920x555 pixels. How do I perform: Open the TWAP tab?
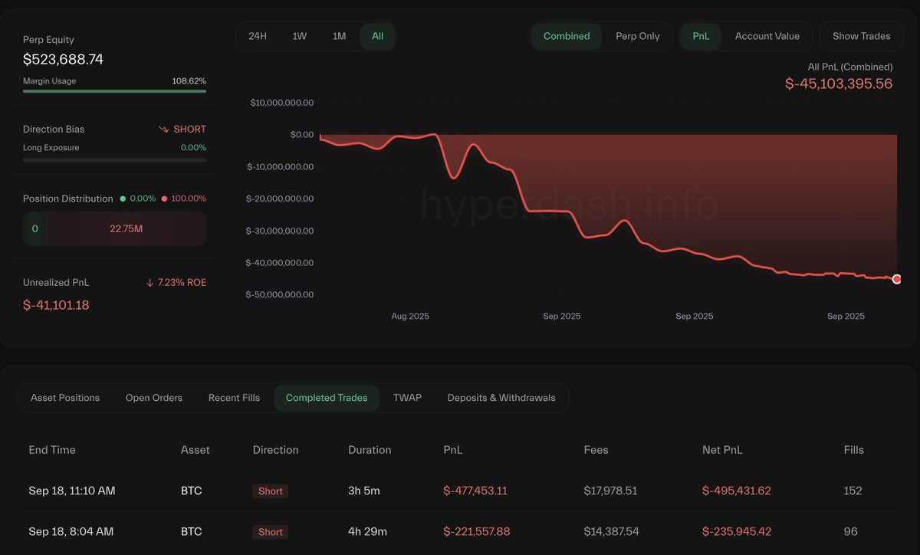[407, 398]
